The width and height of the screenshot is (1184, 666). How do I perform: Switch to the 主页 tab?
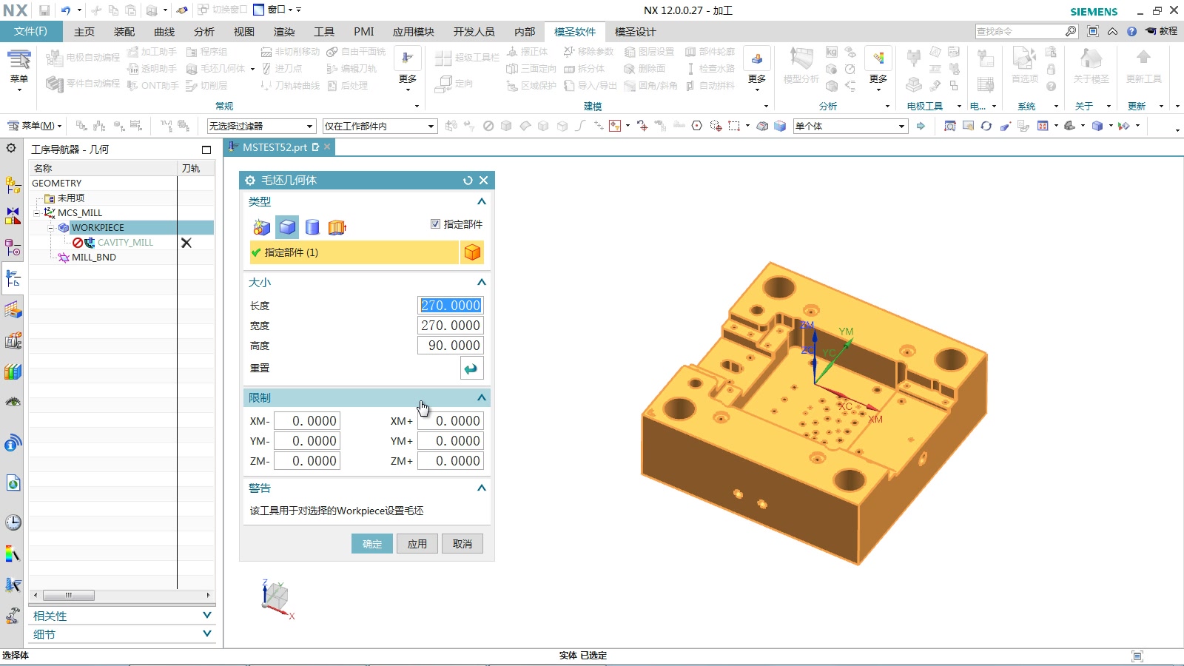(x=84, y=32)
